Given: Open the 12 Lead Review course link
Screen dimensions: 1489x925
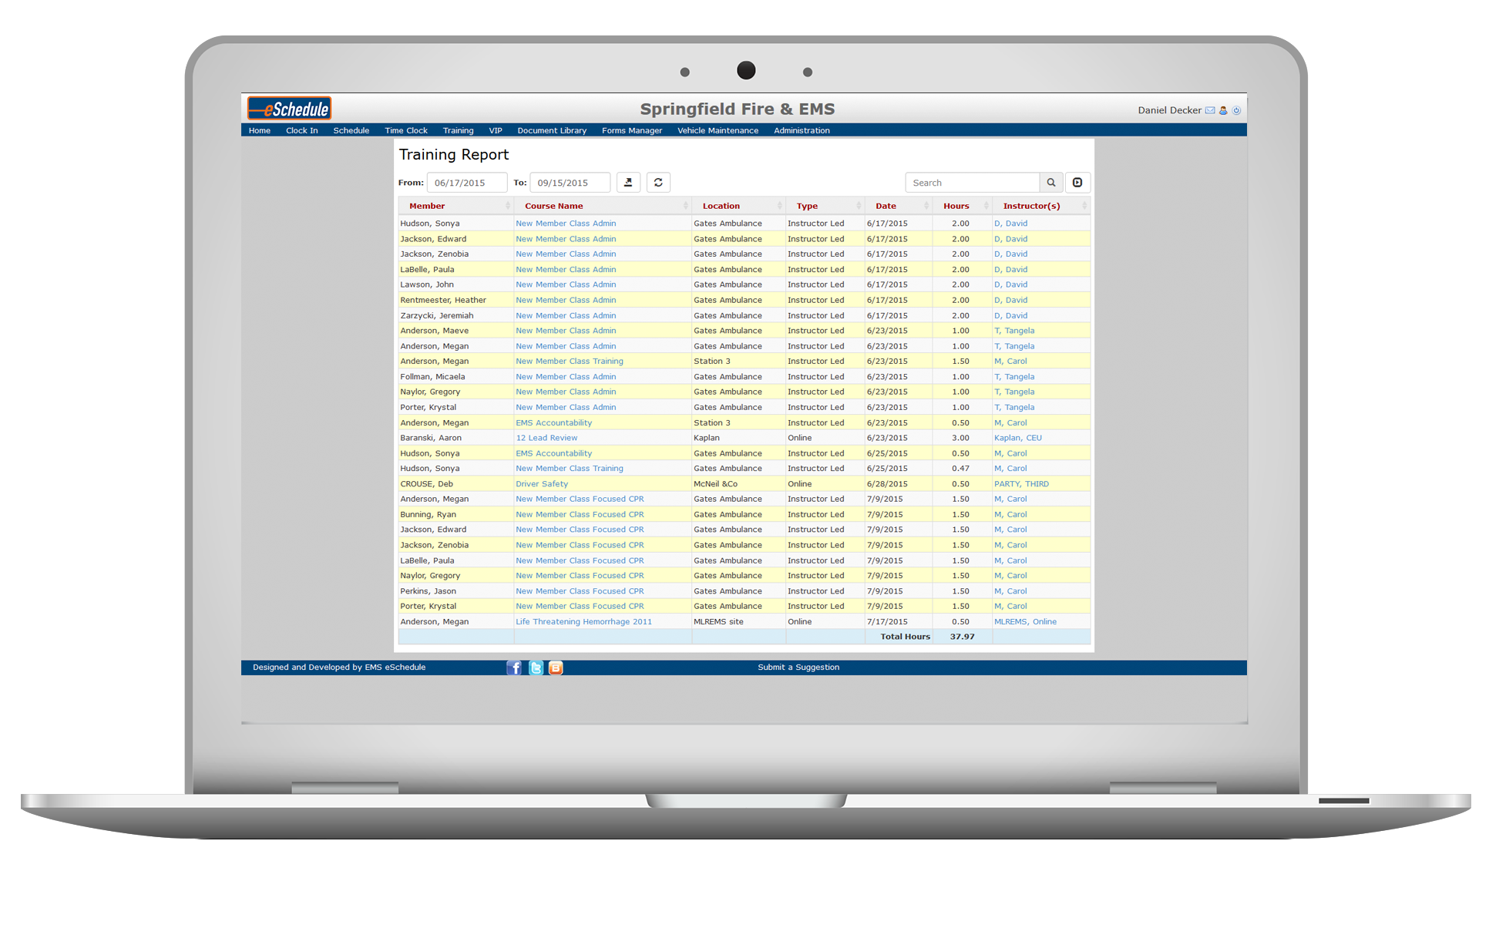Looking at the screenshot, I should pyautogui.click(x=546, y=438).
